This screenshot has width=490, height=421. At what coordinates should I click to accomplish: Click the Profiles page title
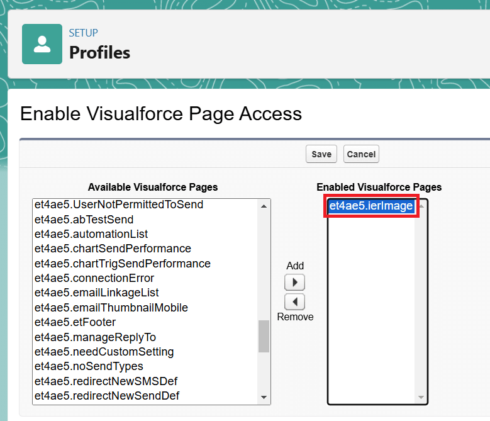99,52
